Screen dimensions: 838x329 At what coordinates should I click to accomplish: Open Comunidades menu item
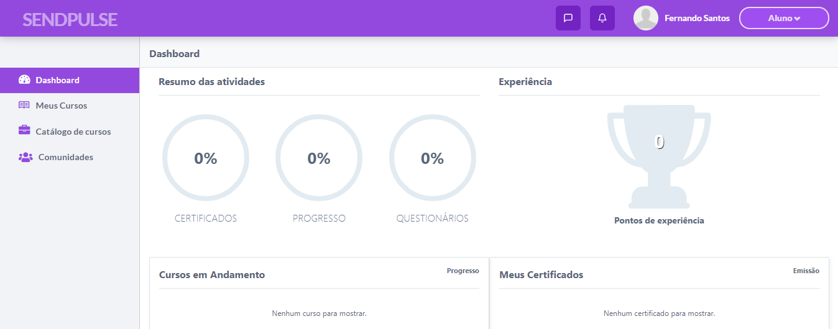[70, 157]
